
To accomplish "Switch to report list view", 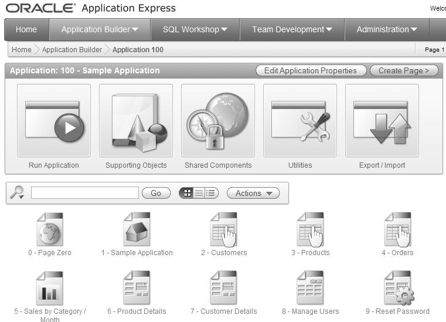I will click(199, 193).
